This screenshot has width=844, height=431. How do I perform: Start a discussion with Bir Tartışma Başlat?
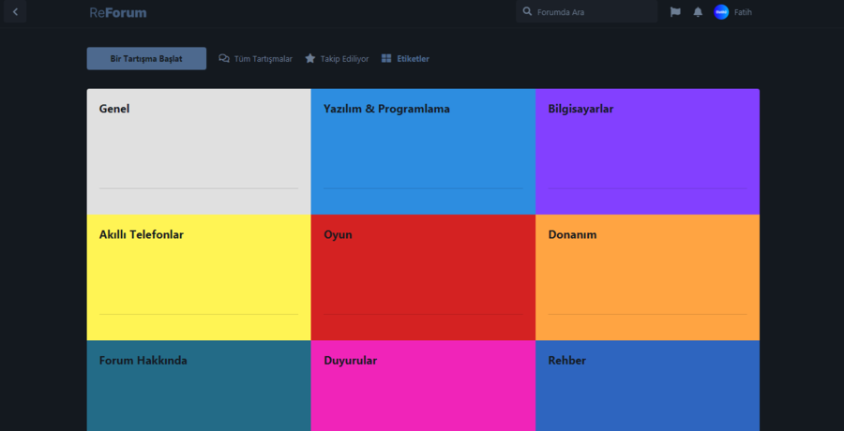tap(146, 58)
